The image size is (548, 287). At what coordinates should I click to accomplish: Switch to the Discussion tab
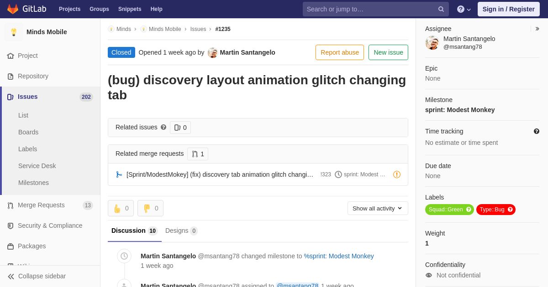click(134, 231)
